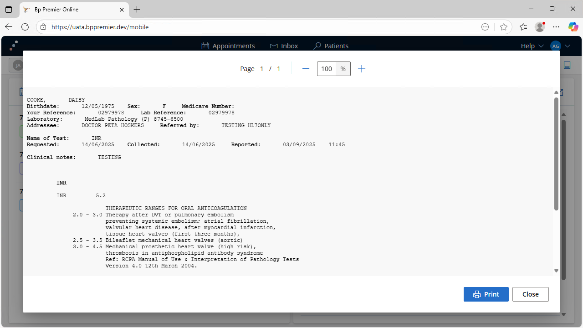
Task: Expand the chevron beside the AG avatar
Action: point(568,46)
